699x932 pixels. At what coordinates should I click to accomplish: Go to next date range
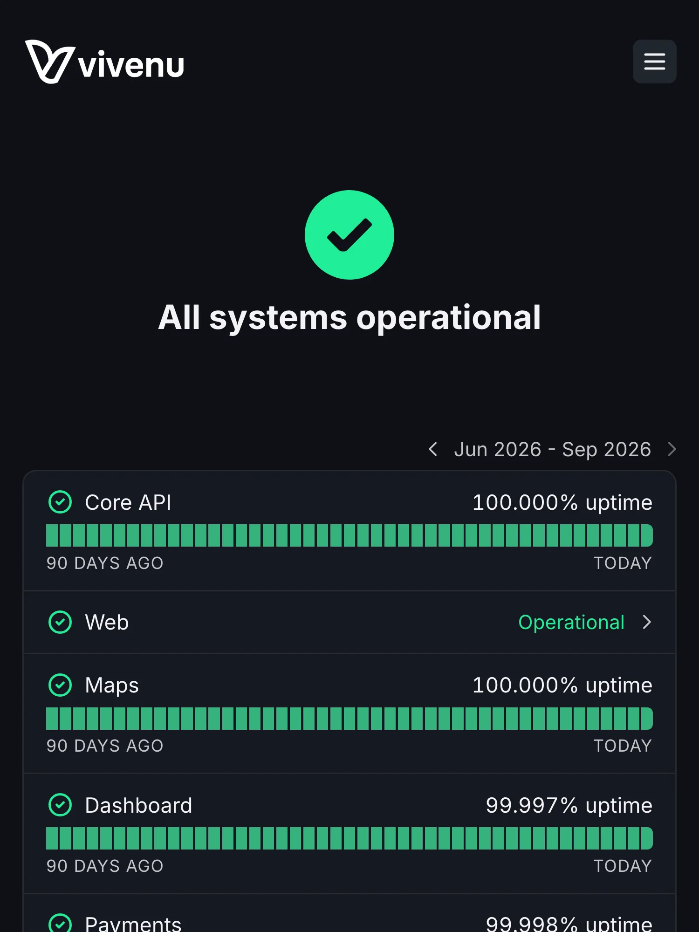point(672,449)
